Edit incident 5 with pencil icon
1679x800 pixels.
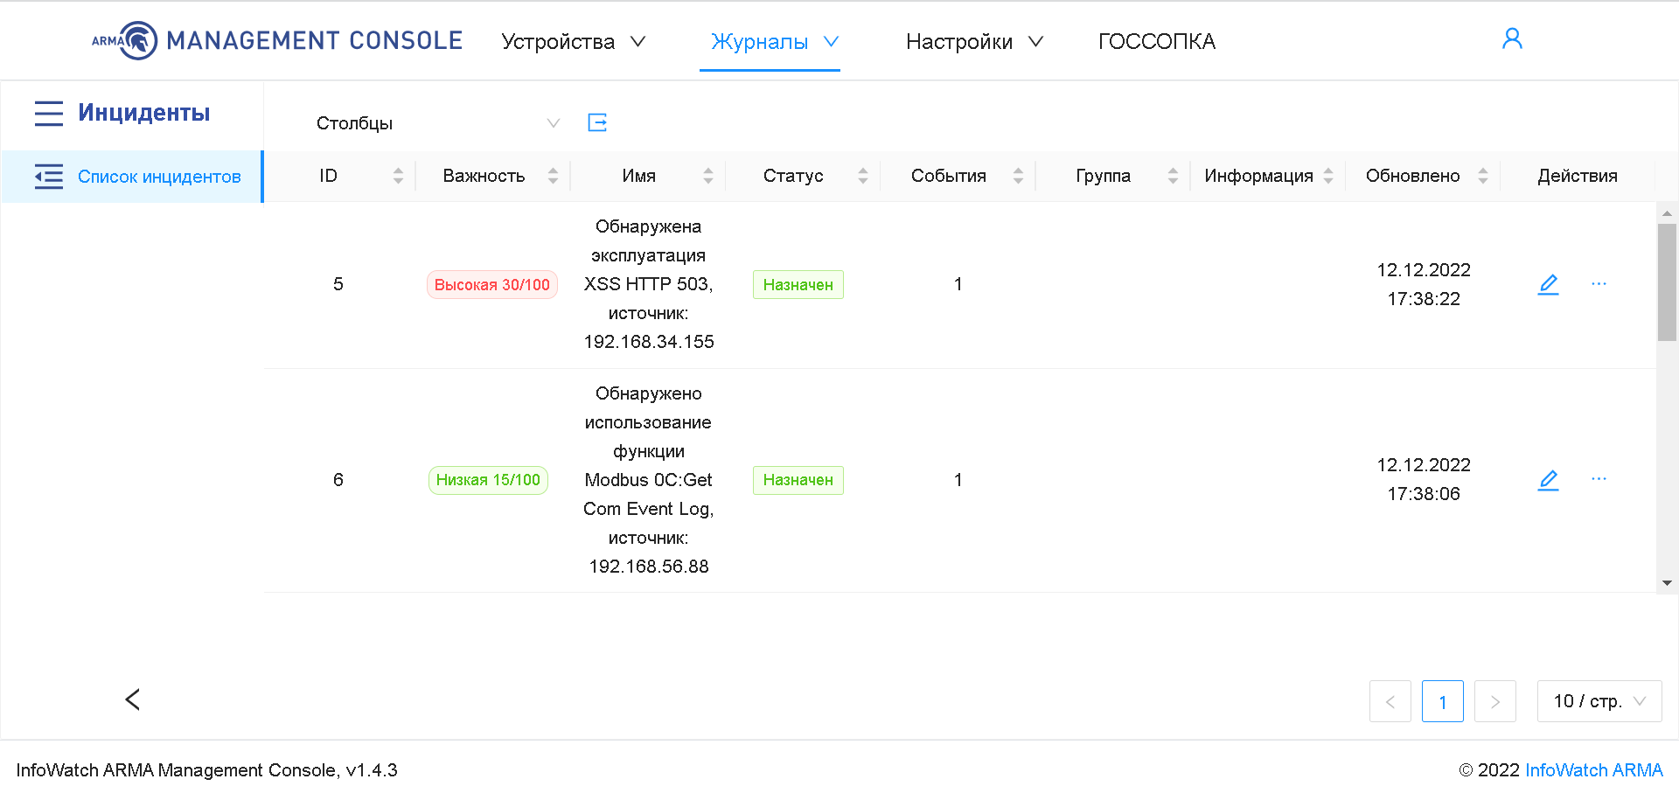tap(1548, 284)
